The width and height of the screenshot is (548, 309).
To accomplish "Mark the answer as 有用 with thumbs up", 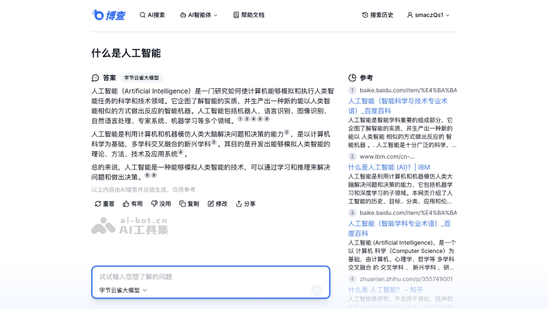I will coord(126,204).
